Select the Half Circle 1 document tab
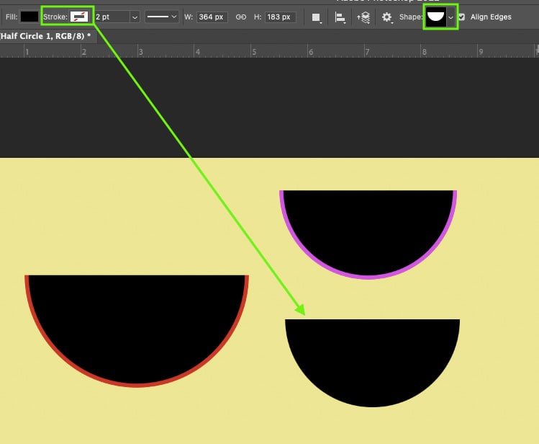The width and height of the screenshot is (539, 444). tap(47, 36)
